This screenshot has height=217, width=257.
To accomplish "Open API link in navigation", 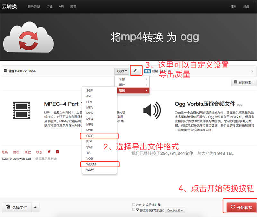I will 61,6.
